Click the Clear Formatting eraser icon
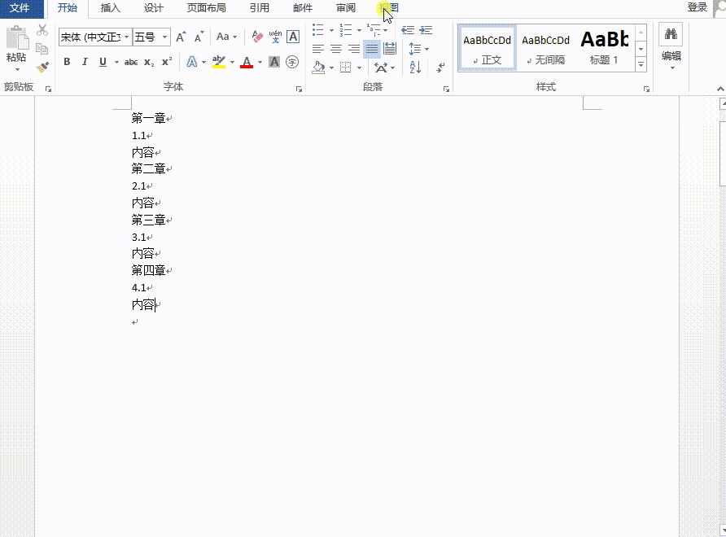The image size is (726, 537). 257,37
